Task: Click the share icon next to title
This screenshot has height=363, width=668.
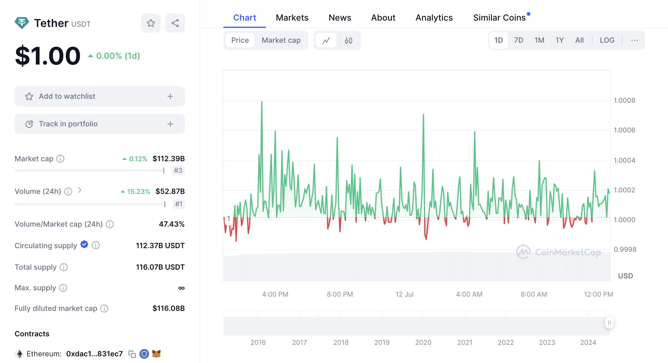Action: click(175, 23)
